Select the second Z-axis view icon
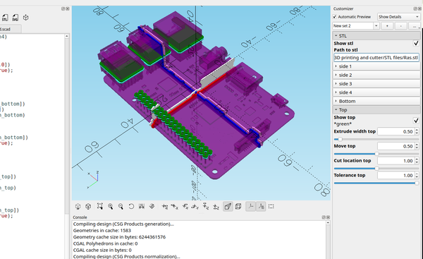Screen dimensions: 423x259 coord(216,207)
